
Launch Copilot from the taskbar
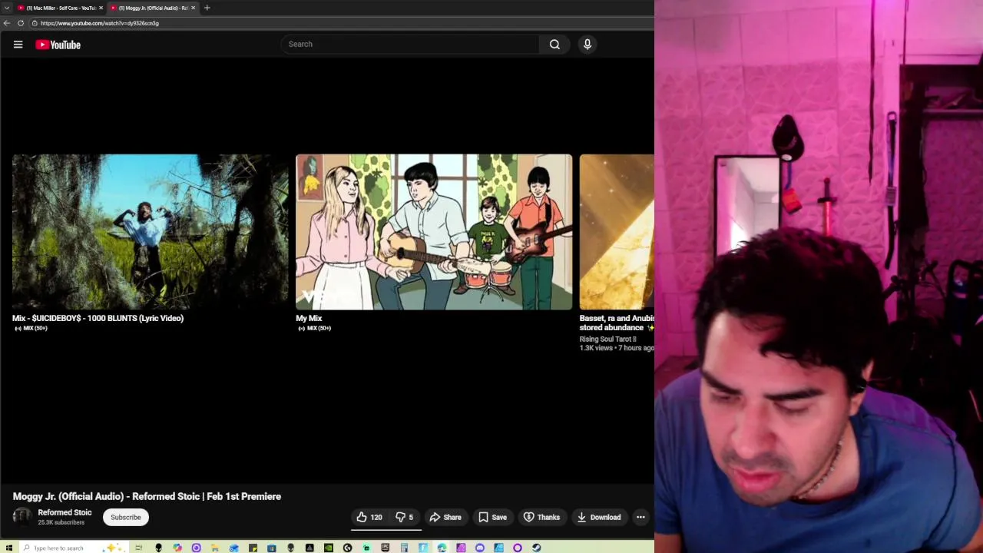pyautogui.click(x=177, y=548)
